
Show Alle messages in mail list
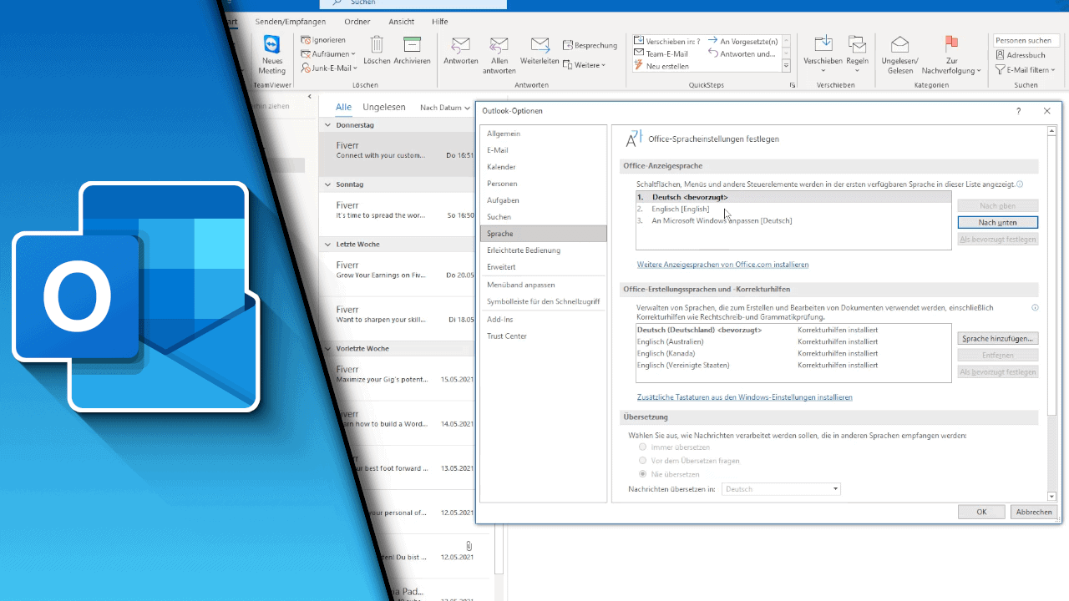tap(343, 107)
